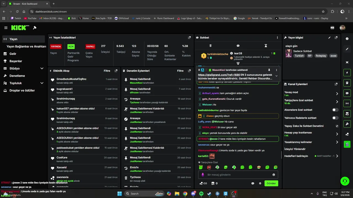Viewport: 353px width, 198px height.
Task: Open the hamburger menu beside the Kick logo
Action: (6, 28)
